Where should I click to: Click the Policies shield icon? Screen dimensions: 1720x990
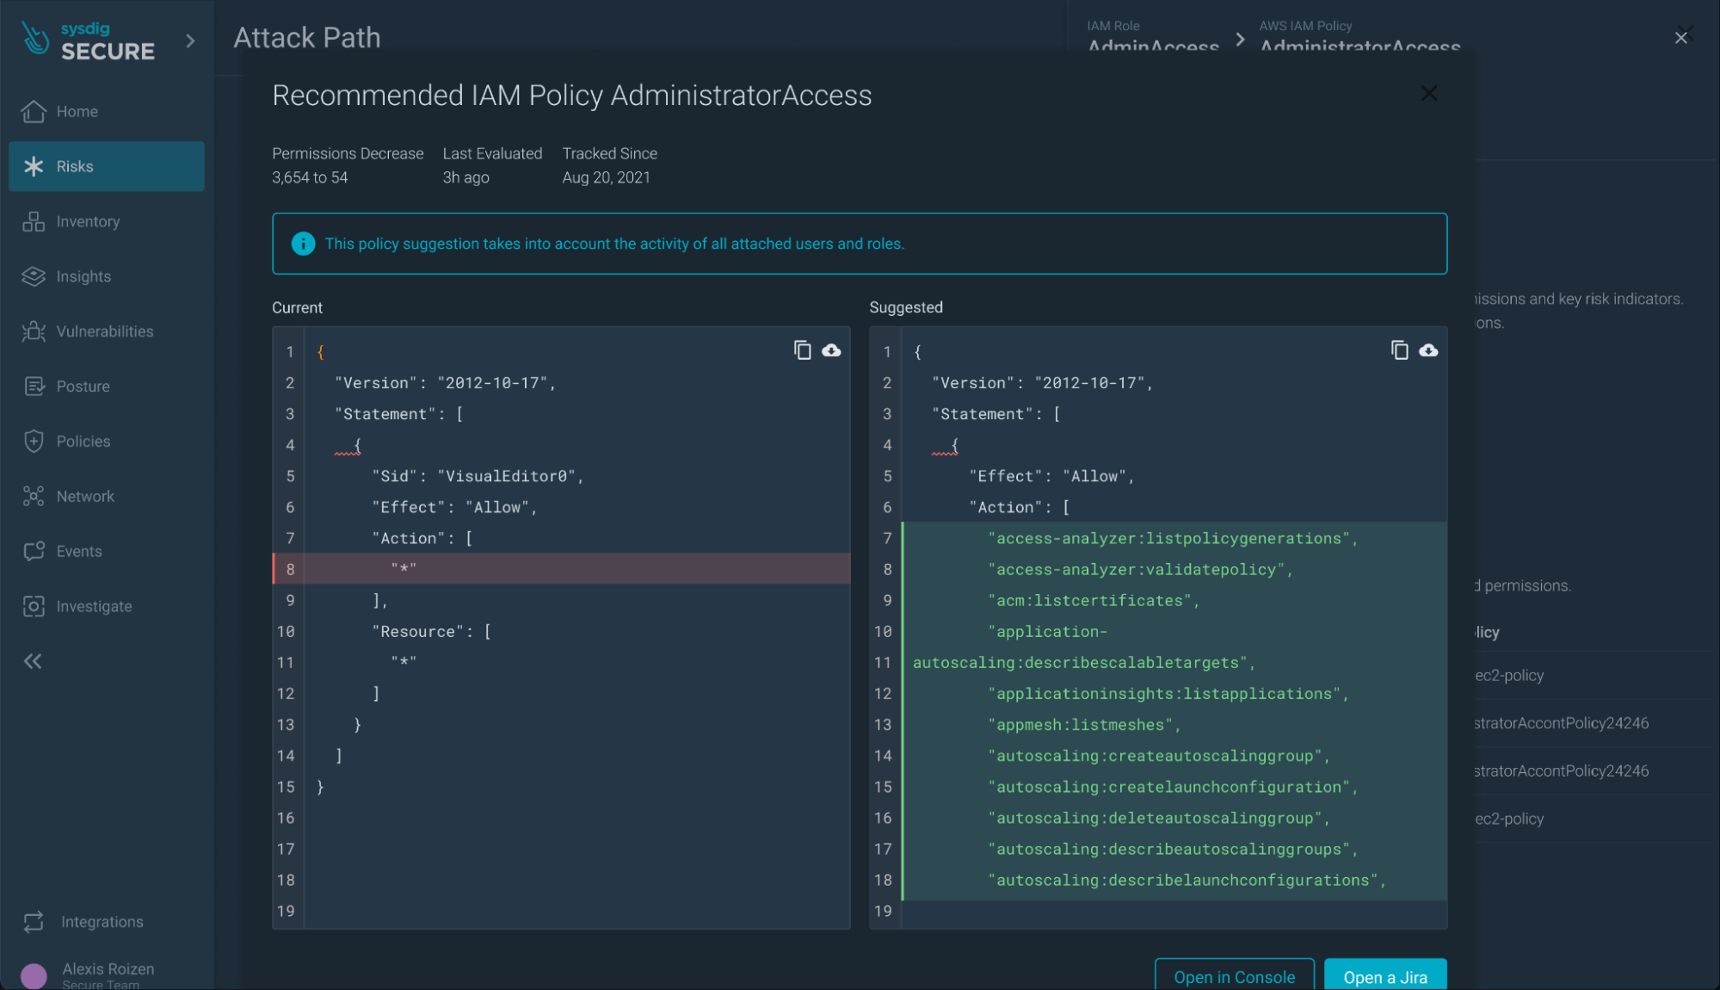point(34,441)
